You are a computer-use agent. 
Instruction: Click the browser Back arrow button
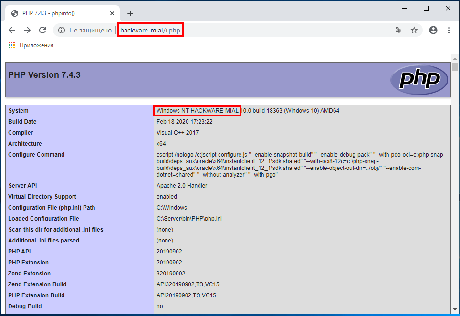[12, 30]
